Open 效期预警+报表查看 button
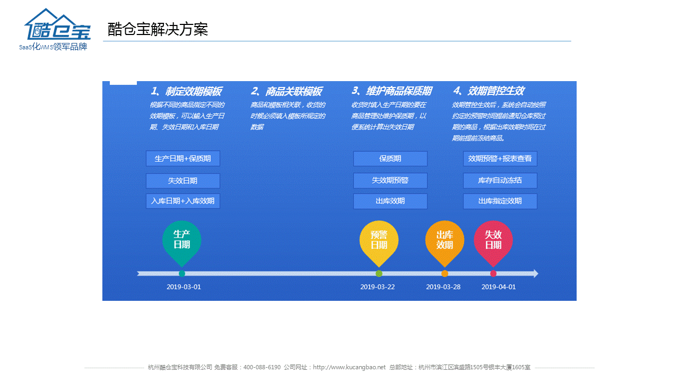679x382 pixels. [x=500, y=159]
